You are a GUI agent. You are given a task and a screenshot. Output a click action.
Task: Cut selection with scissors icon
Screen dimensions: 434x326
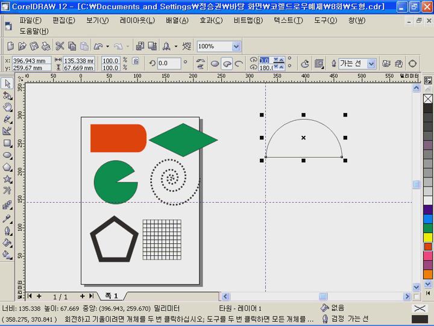point(60,46)
